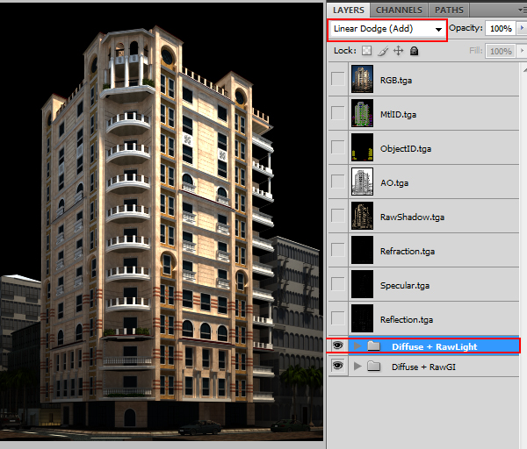
Task: Show the ObjectID.tga layer visibility box
Action: (x=338, y=147)
